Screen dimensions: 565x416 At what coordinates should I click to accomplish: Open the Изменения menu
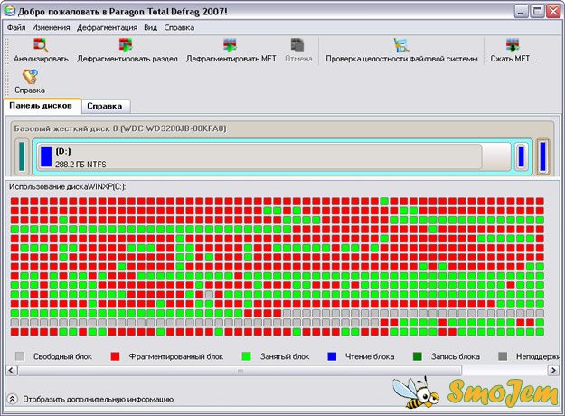coord(51,28)
